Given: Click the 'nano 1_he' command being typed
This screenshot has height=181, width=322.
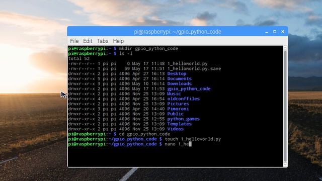Looking at the screenshot, I should pyautogui.click(x=177, y=144).
